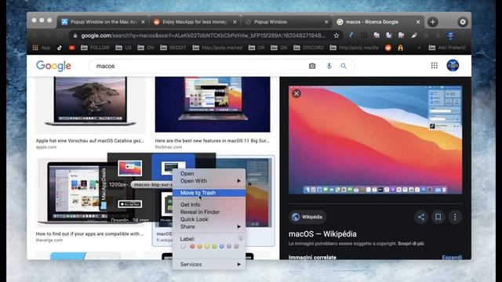Share the Wikipedia image with share icon
This screenshot has width=502, height=282.
pos(421,217)
